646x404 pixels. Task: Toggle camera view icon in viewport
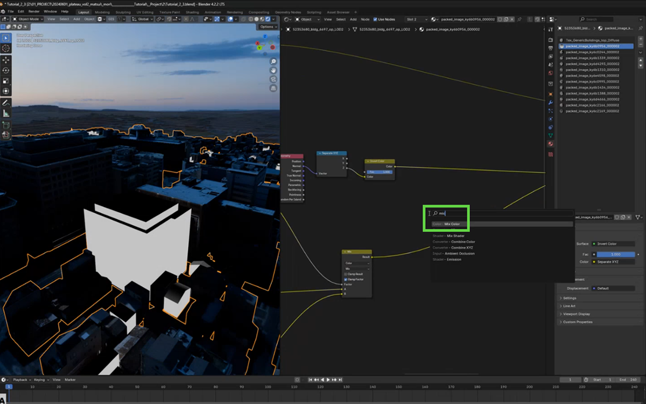[x=273, y=79]
